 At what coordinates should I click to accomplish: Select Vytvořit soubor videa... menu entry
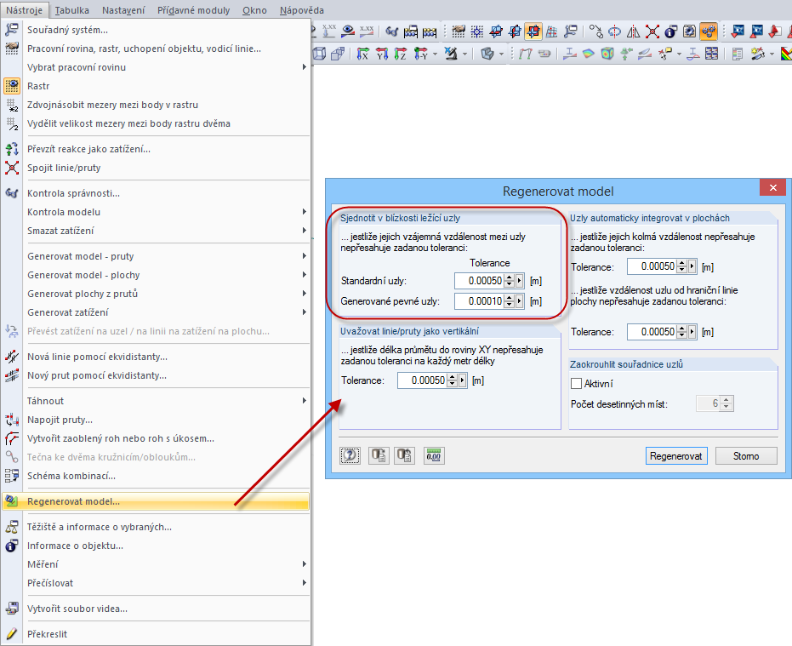(156, 609)
